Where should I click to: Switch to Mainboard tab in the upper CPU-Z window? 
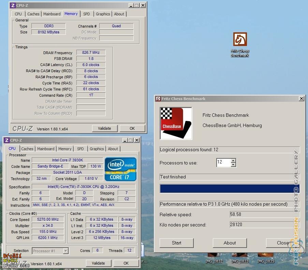pos(52,14)
